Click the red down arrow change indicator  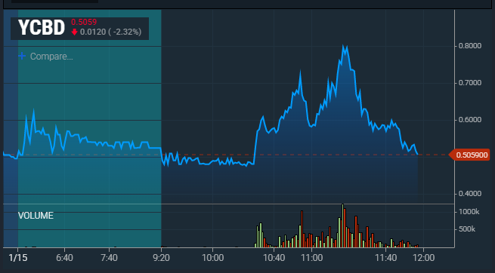[x=75, y=32]
